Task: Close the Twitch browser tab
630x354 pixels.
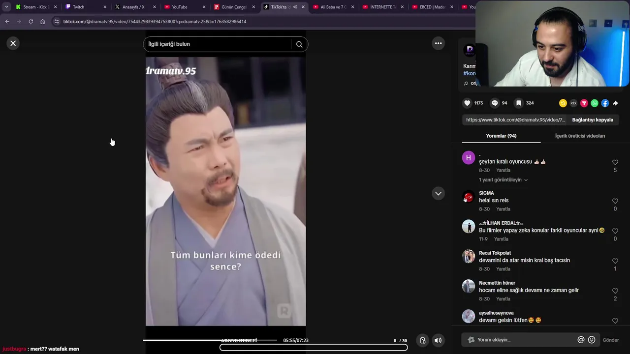Action: (x=105, y=7)
